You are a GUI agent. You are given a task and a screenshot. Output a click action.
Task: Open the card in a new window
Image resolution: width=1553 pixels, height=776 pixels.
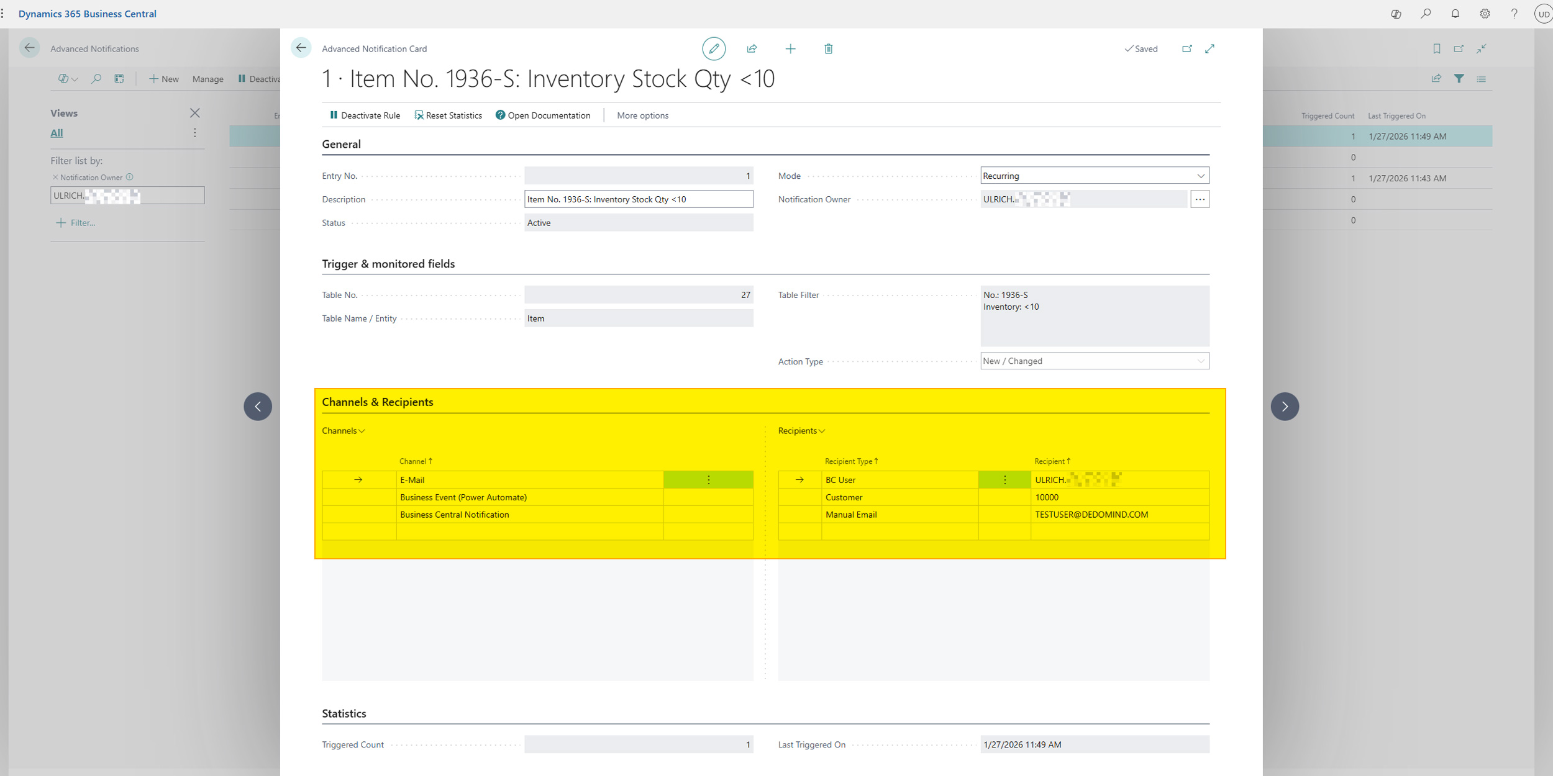tap(1186, 48)
